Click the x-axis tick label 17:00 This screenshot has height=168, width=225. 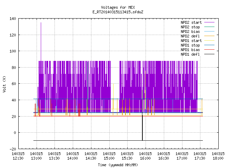point(182,159)
